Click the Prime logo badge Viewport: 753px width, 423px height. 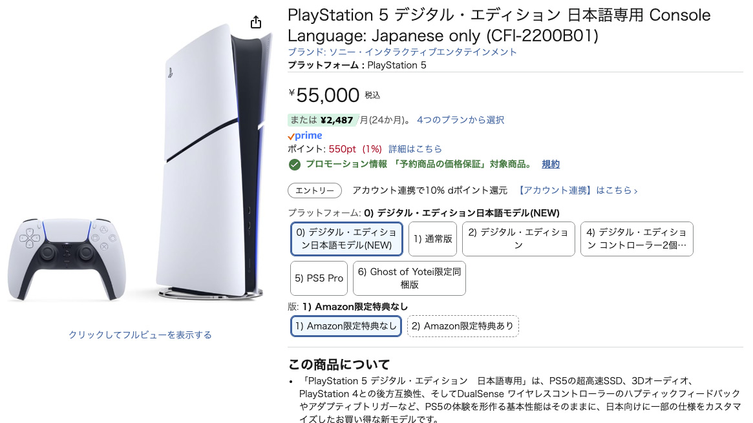point(304,136)
